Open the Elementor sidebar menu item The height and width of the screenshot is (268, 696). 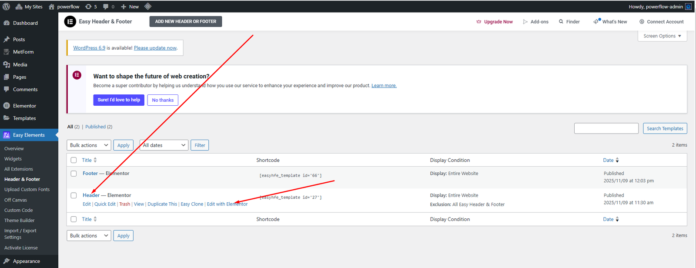tap(24, 106)
